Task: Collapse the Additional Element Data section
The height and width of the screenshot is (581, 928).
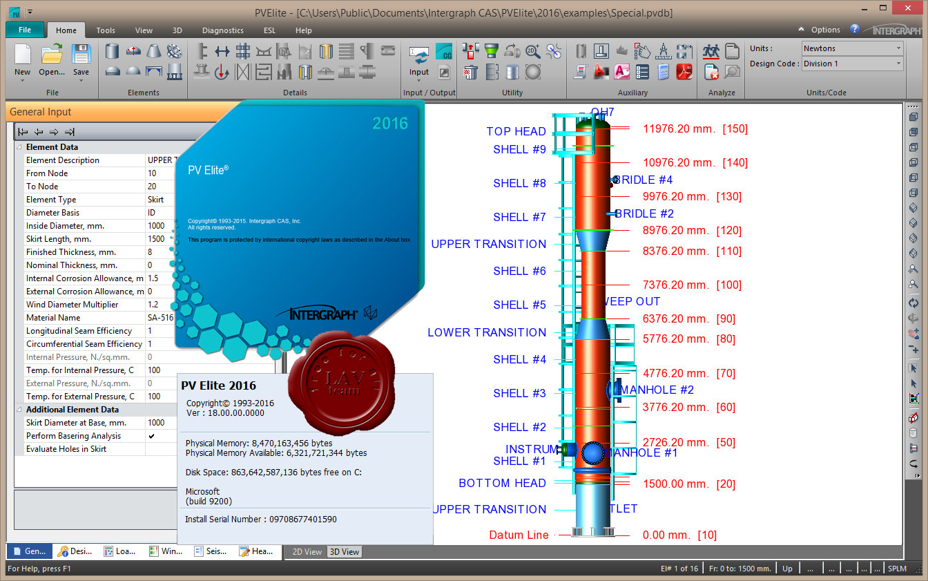Action: tap(19, 410)
